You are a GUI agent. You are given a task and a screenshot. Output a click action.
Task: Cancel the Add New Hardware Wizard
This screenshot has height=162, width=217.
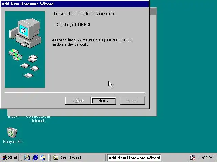coord(132,101)
